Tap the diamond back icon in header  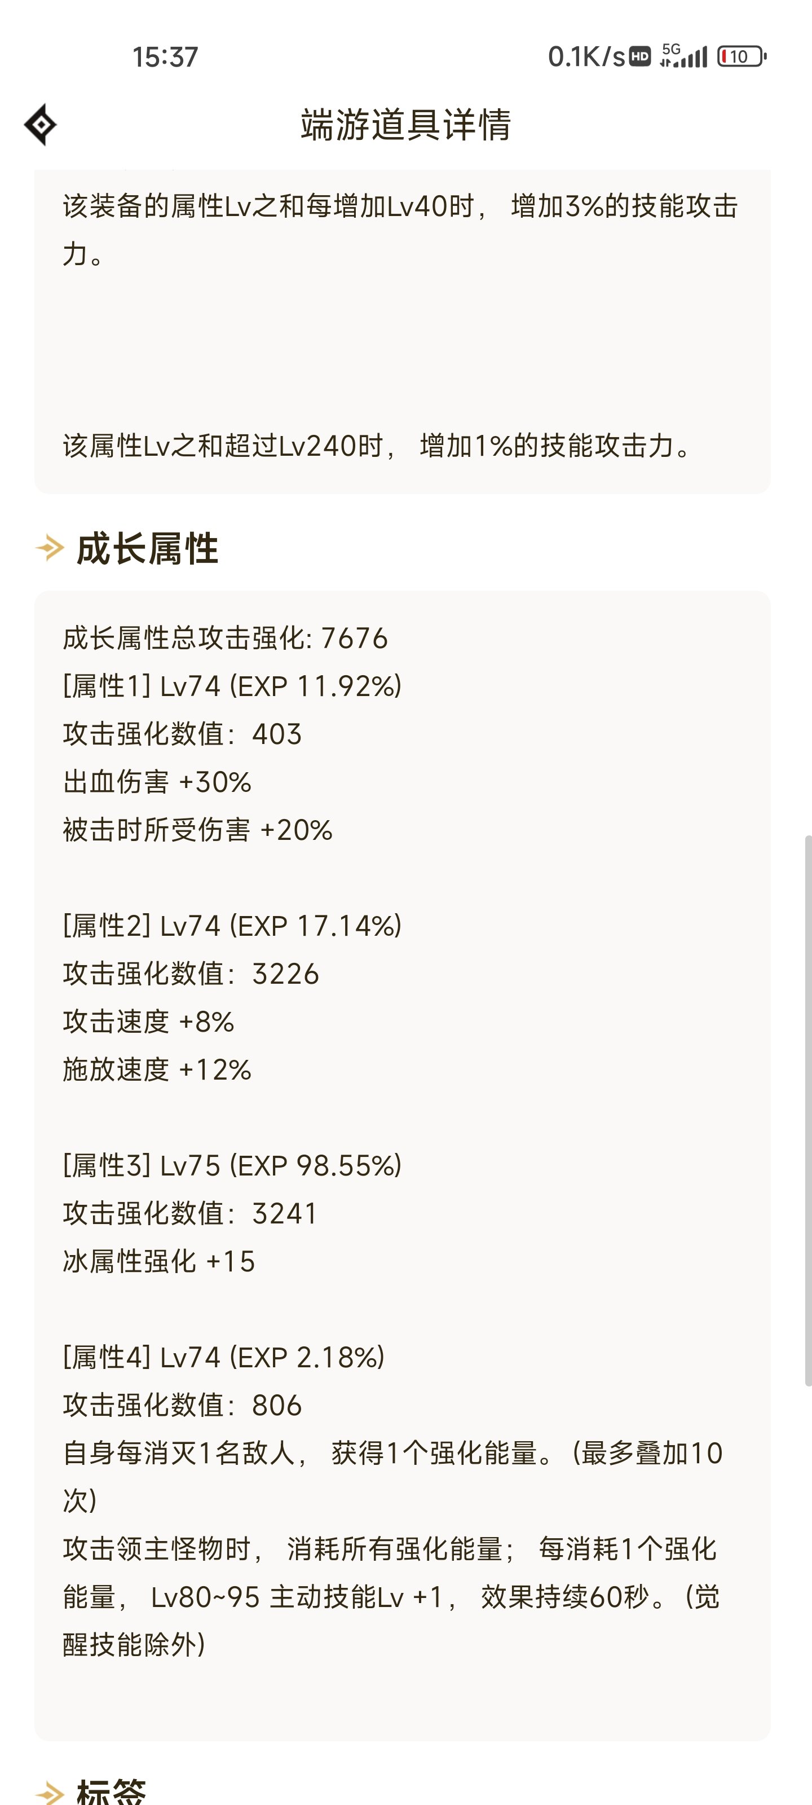[41, 125]
